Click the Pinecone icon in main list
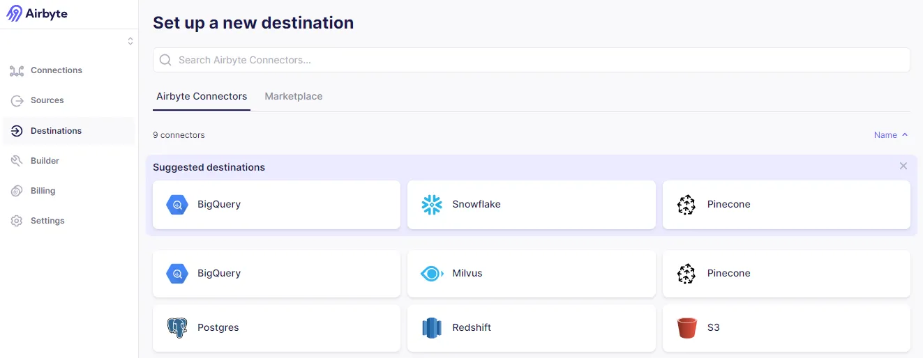 (x=686, y=274)
